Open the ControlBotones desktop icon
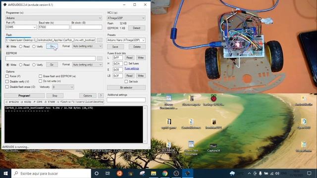The width and height of the screenshot is (317, 178). tap(191, 124)
